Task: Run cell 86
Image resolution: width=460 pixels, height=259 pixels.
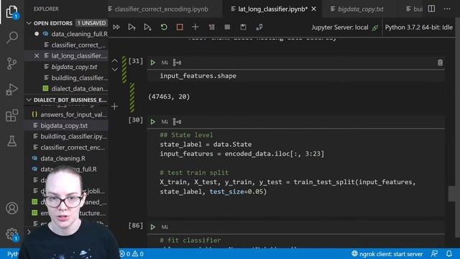Action: coord(152,227)
